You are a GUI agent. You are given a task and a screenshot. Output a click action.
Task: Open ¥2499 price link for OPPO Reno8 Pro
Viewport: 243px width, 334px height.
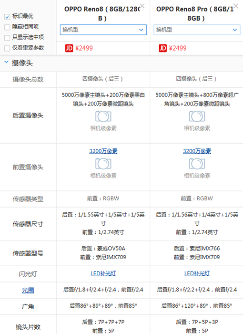(178, 48)
